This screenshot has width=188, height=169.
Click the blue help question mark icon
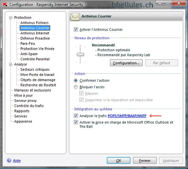(x=9, y=160)
